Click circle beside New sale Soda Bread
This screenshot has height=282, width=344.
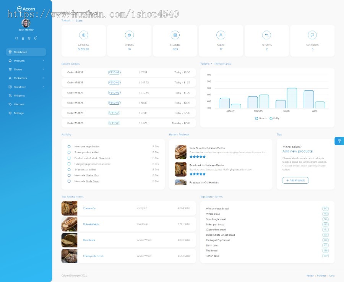[x=69, y=182]
